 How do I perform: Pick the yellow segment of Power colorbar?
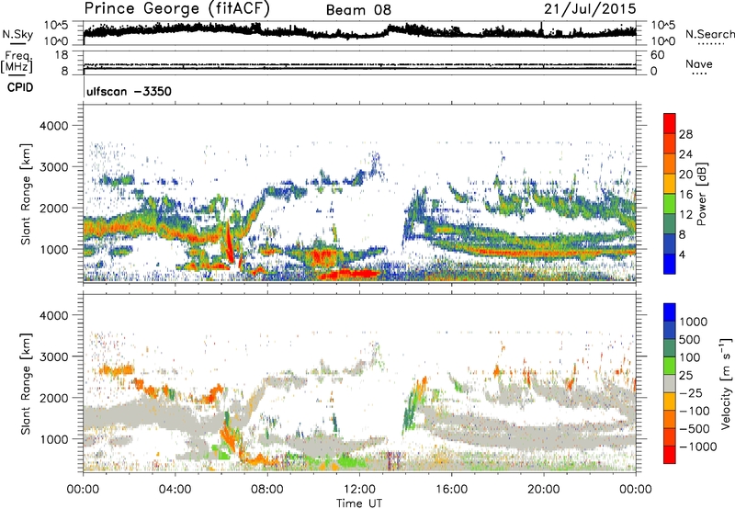(x=670, y=184)
